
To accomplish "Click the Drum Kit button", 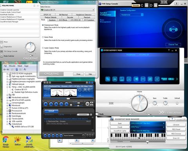I will tap(176, 138).
